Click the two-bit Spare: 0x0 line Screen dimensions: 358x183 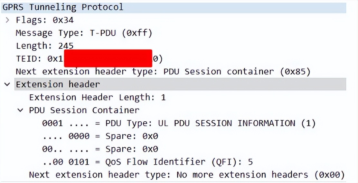(100, 149)
